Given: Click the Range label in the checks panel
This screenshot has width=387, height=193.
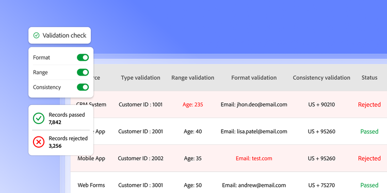Looking at the screenshot, I should coord(40,73).
